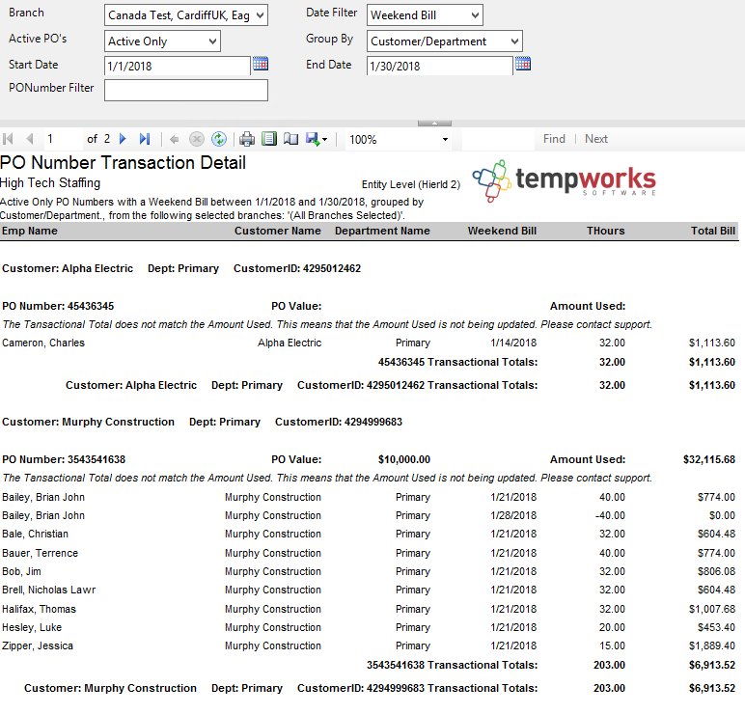Switch to print layout view
The height and width of the screenshot is (714, 745).
click(269, 139)
